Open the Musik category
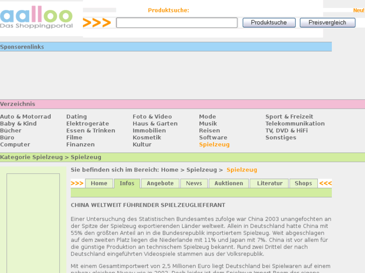This screenshot has height=273, width=365. tap(208, 124)
